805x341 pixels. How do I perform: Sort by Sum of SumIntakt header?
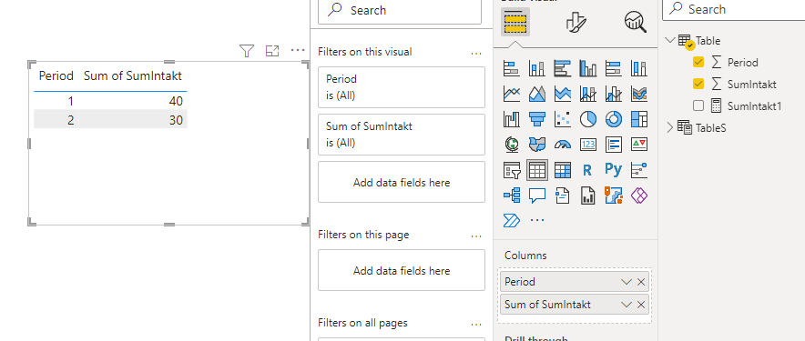[132, 75]
